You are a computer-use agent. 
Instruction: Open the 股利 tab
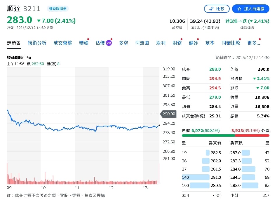coord(161,43)
